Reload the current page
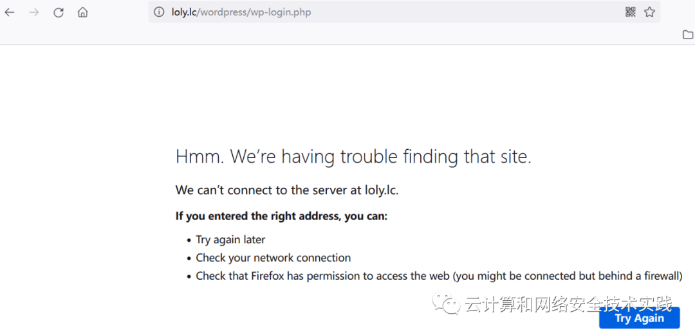The image size is (695, 335). (x=59, y=12)
